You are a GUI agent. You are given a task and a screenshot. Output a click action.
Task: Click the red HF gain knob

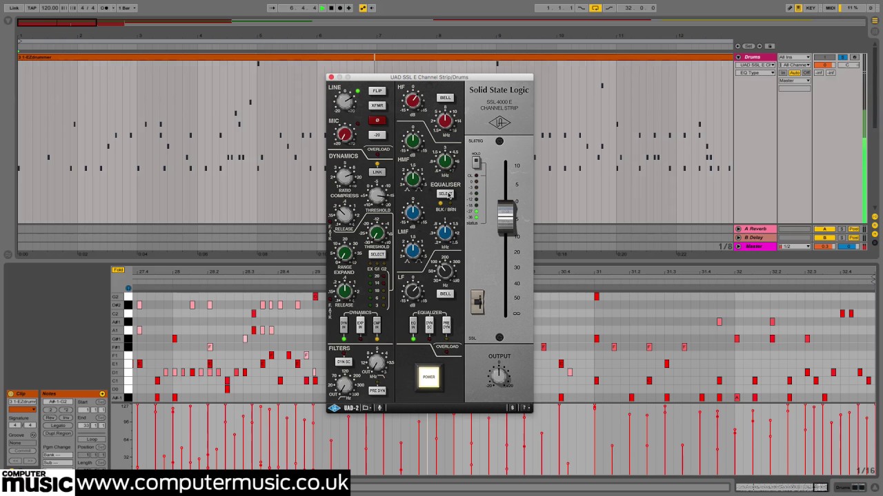point(413,101)
